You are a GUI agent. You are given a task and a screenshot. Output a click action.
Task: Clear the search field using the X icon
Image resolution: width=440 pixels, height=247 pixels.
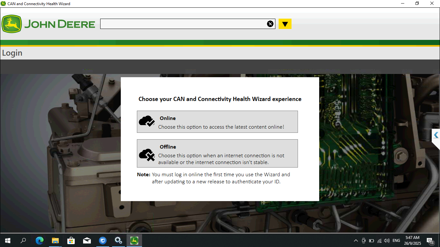270,23
